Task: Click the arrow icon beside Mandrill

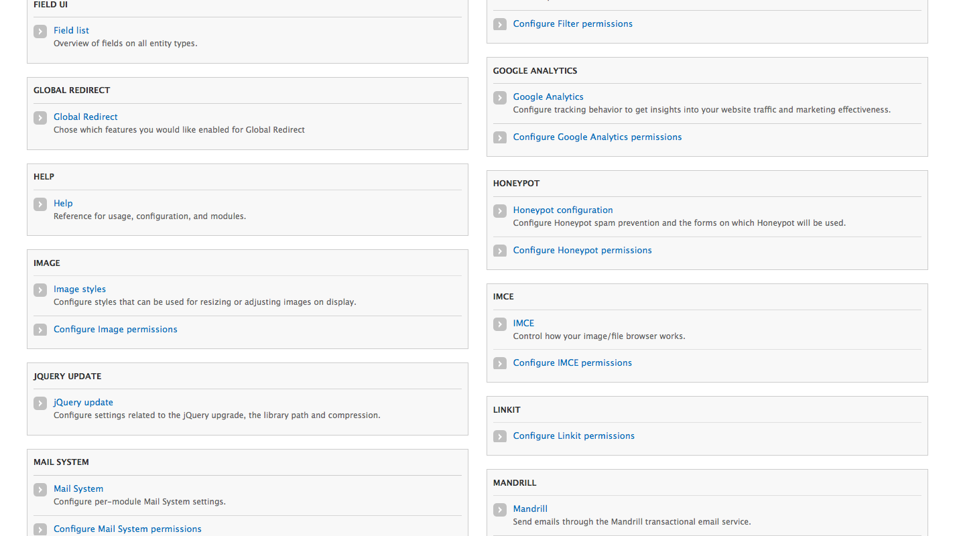Action: pos(500,509)
